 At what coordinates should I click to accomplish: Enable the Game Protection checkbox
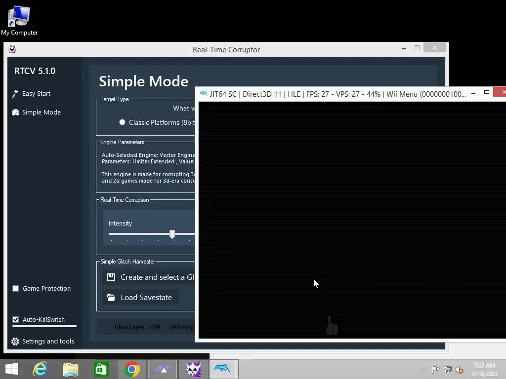pyautogui.click(x=15, y=288)
